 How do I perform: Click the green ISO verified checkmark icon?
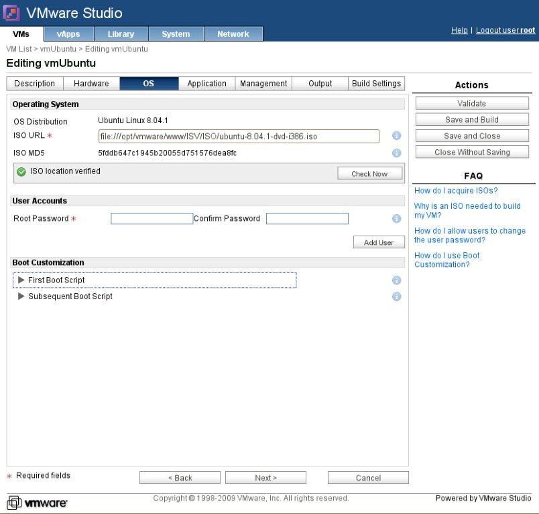click(x=21, y=171)
